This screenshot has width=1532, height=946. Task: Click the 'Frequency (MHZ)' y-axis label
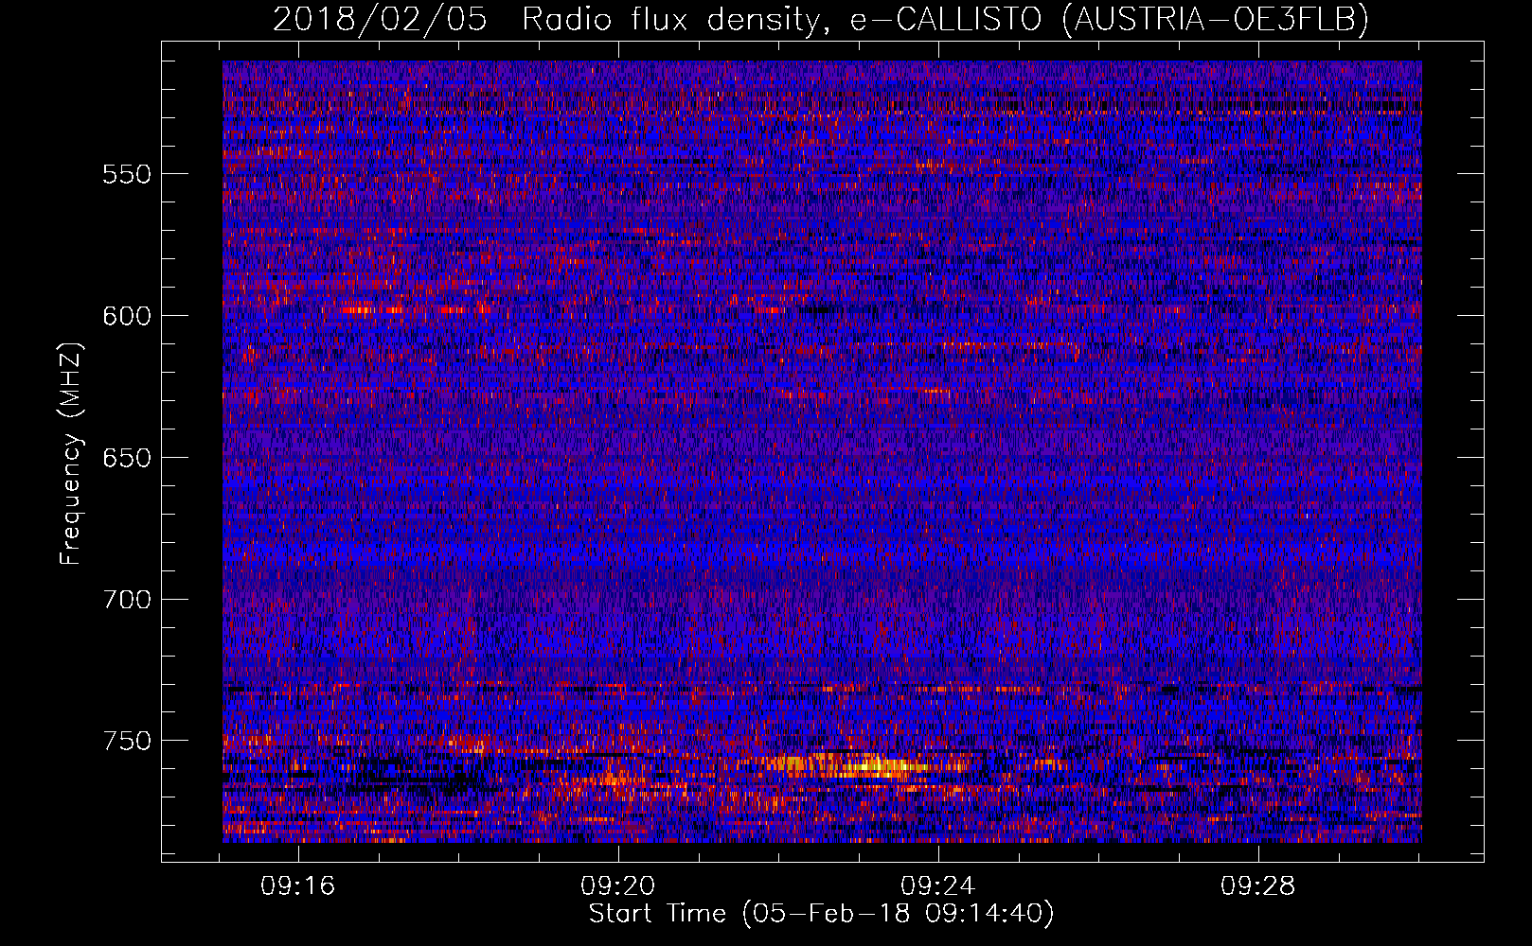tap(71, 453)
